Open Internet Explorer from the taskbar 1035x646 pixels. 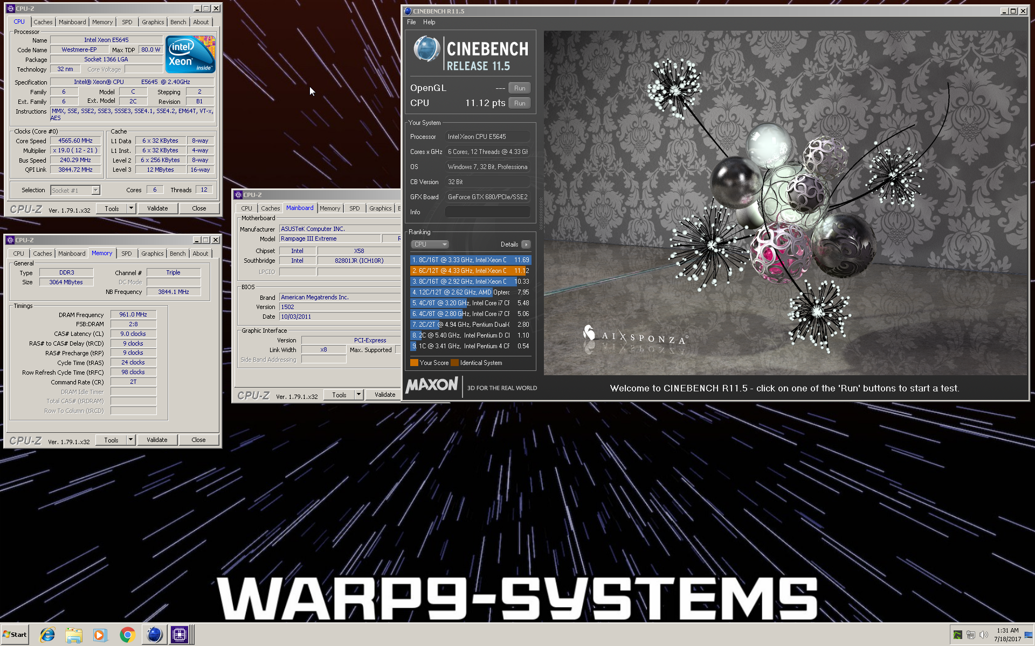(47, 635)
